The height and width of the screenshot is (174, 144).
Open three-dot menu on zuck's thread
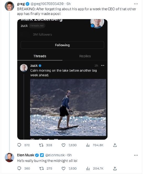pyautogui.click(x=103, y=65)
